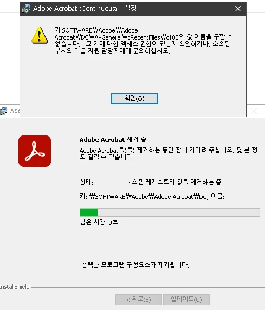Screen dimensions: 265x310
Task: Click the empty gray portion of progress bar
Action: pos(179,212)
